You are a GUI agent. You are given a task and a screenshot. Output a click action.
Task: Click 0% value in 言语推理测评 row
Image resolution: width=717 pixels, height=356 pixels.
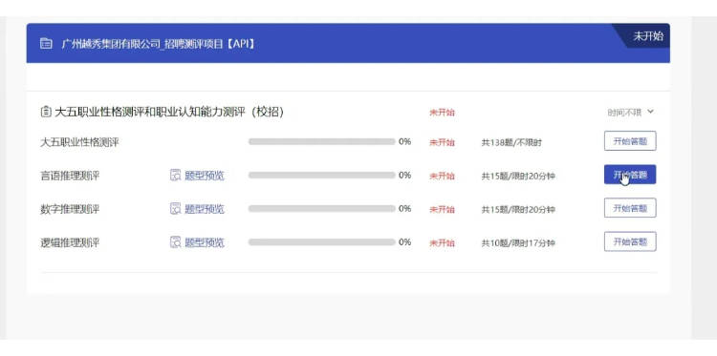[404, 175]
